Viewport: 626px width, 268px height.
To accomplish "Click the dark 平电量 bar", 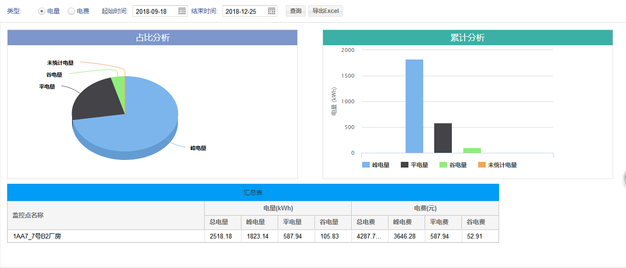I will [x=443, y=138].
